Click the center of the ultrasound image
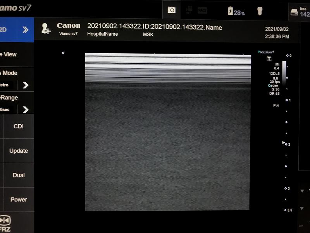 [x=168, y=132]
